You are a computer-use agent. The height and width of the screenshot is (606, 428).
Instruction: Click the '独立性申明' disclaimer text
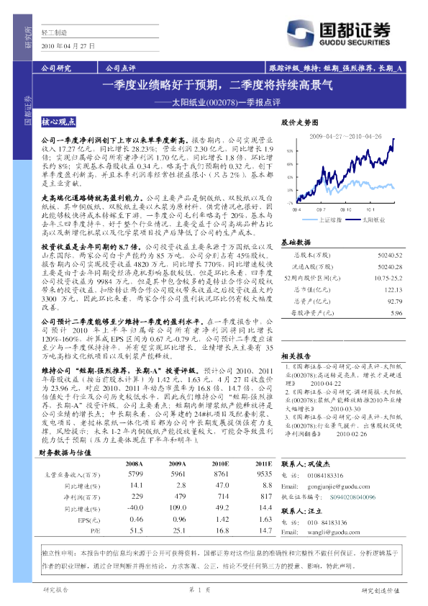pyautogui.click(x=220, y=560)
